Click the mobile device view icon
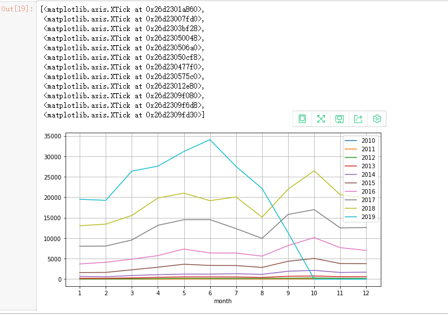Viewport: 448px width, 315px height. pos(302,119)
